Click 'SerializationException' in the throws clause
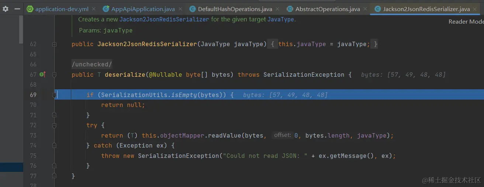The image size is (484, 187). click(x=304, y=75)
